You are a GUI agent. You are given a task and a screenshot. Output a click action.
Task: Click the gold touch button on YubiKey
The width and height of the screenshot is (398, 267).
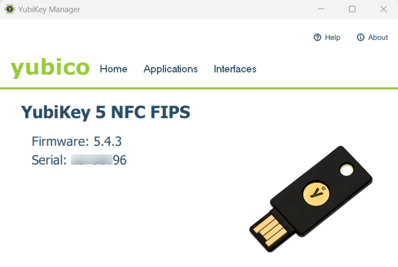[x=316, y=193]
